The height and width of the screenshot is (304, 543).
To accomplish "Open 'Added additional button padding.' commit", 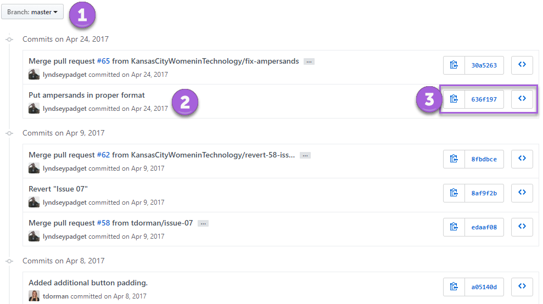I will (x=88, y=283).
